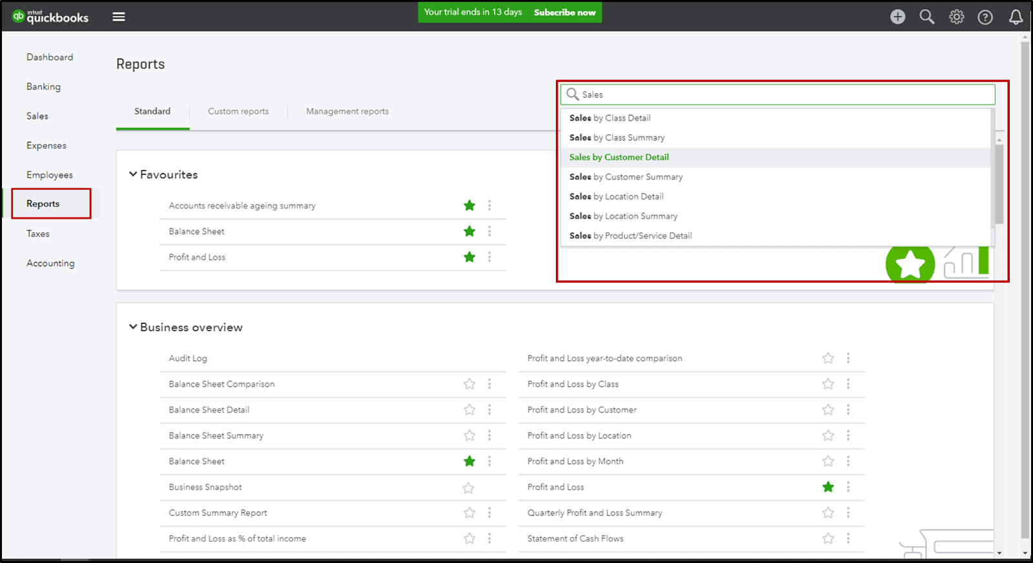Click the QuickBooks logo
This screenshot has height=563, width=1033.
tap(50, 17)
